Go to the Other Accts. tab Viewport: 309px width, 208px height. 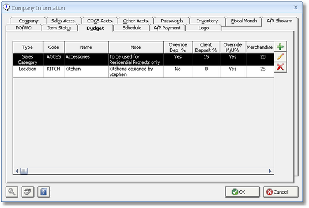[x=136, y=21]
